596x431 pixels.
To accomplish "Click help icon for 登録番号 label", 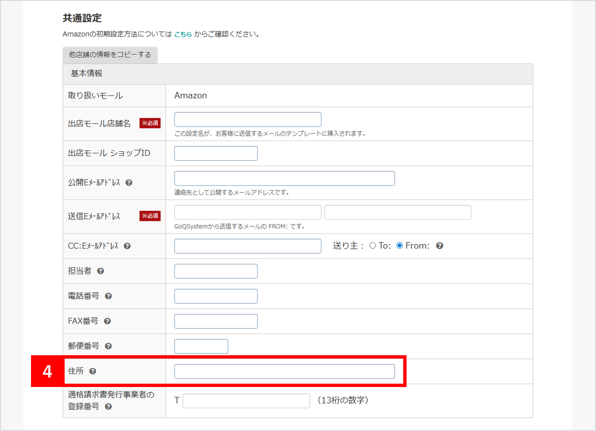I will click(108, 407).
